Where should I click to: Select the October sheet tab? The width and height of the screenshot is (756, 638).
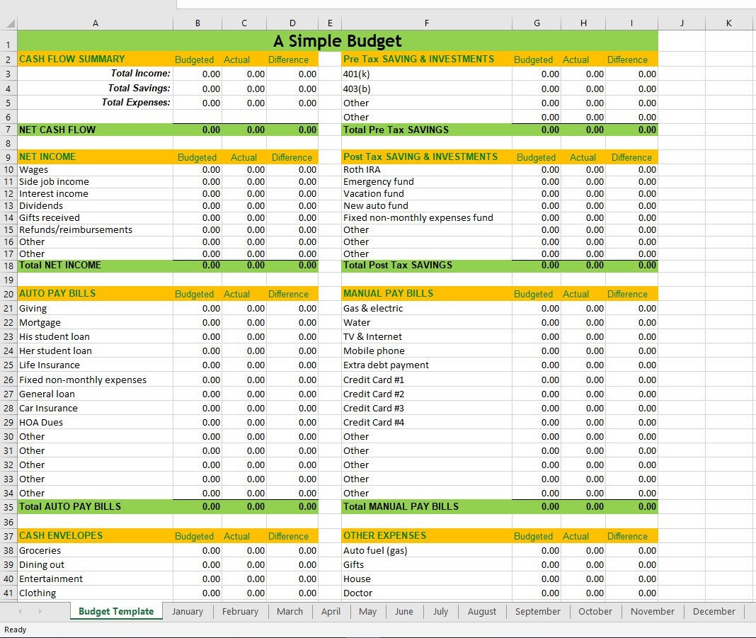tap(595, 612)
